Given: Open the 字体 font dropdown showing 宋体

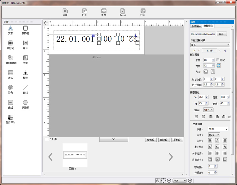Looking at the screenshot, I should (218, 129).
